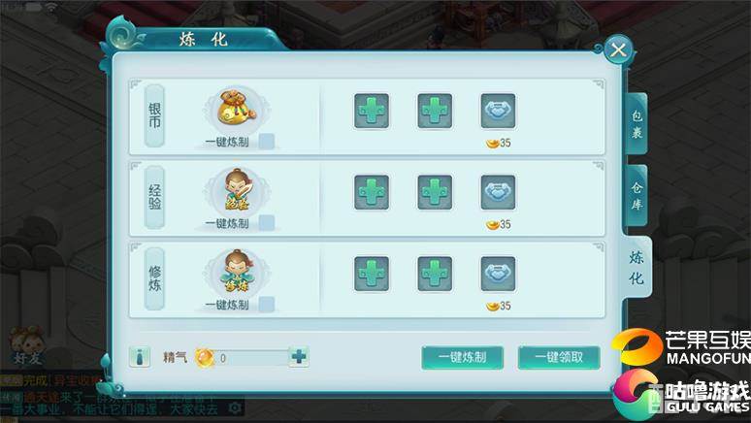
Task: Add 精气 with the plus button
Action: point(299,357)
